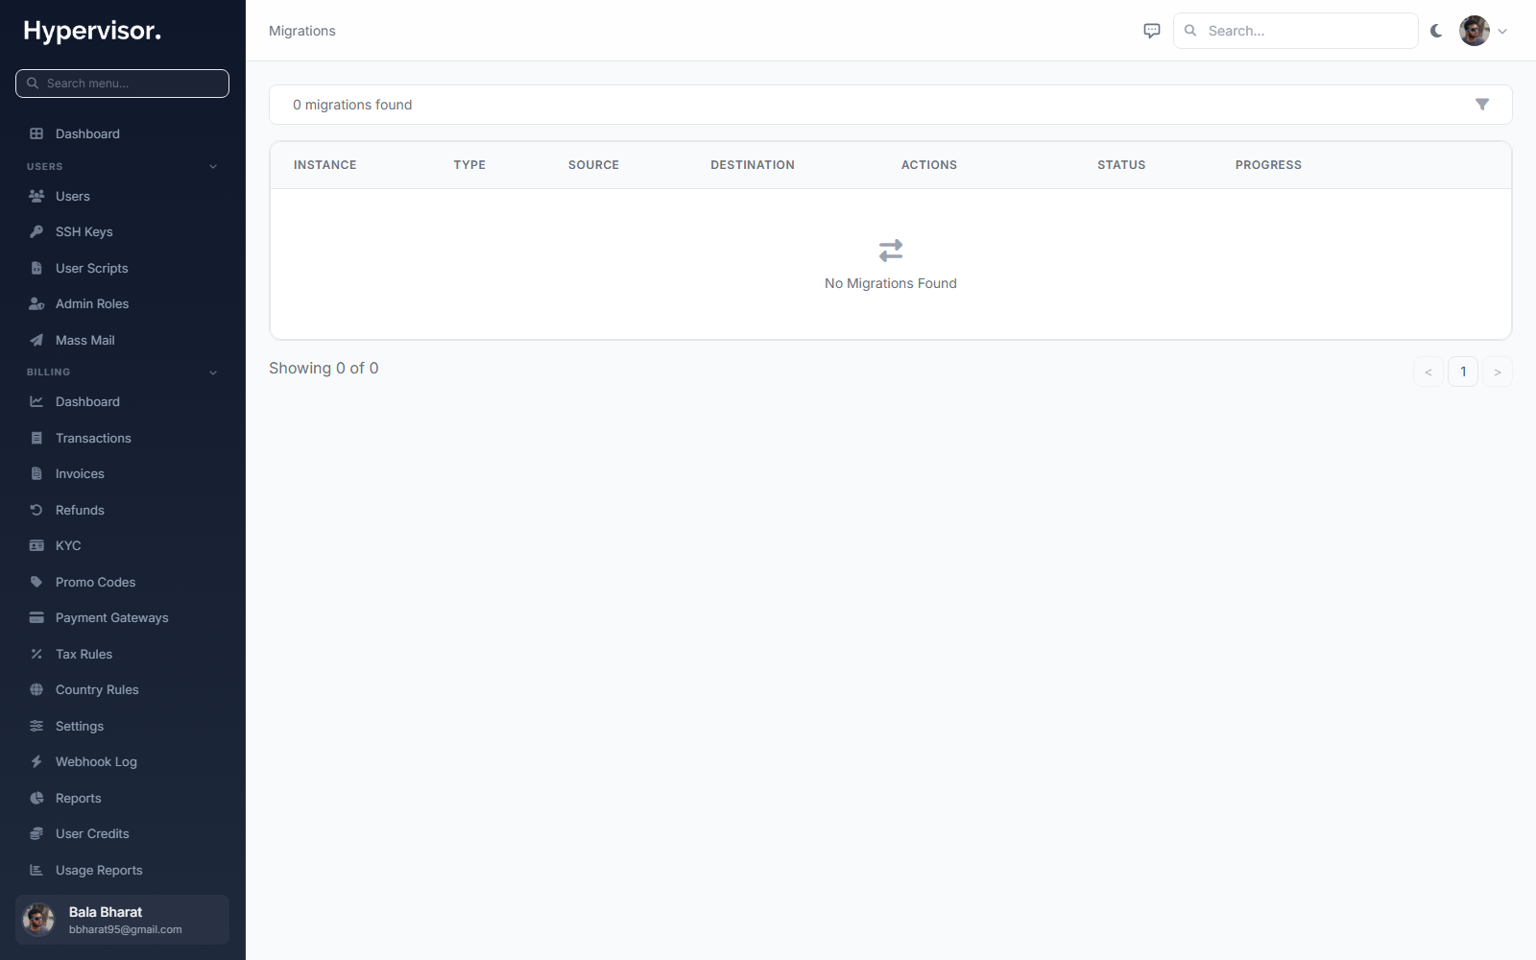Go to previous page arrow
This screenshot has height=960, width=1536.
click(1428, 372)
